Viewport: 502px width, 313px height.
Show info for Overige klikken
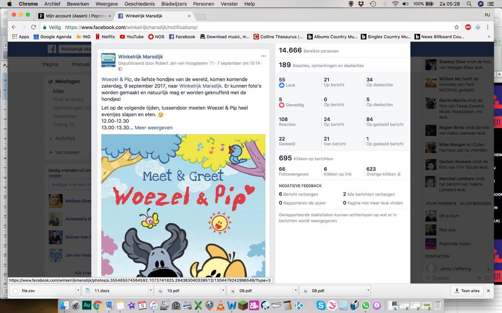click(399, 174)
